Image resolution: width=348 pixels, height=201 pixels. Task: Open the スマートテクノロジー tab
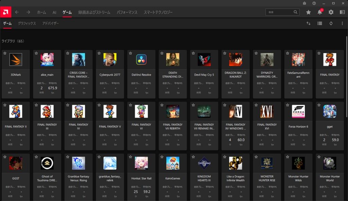pos(158,13)
